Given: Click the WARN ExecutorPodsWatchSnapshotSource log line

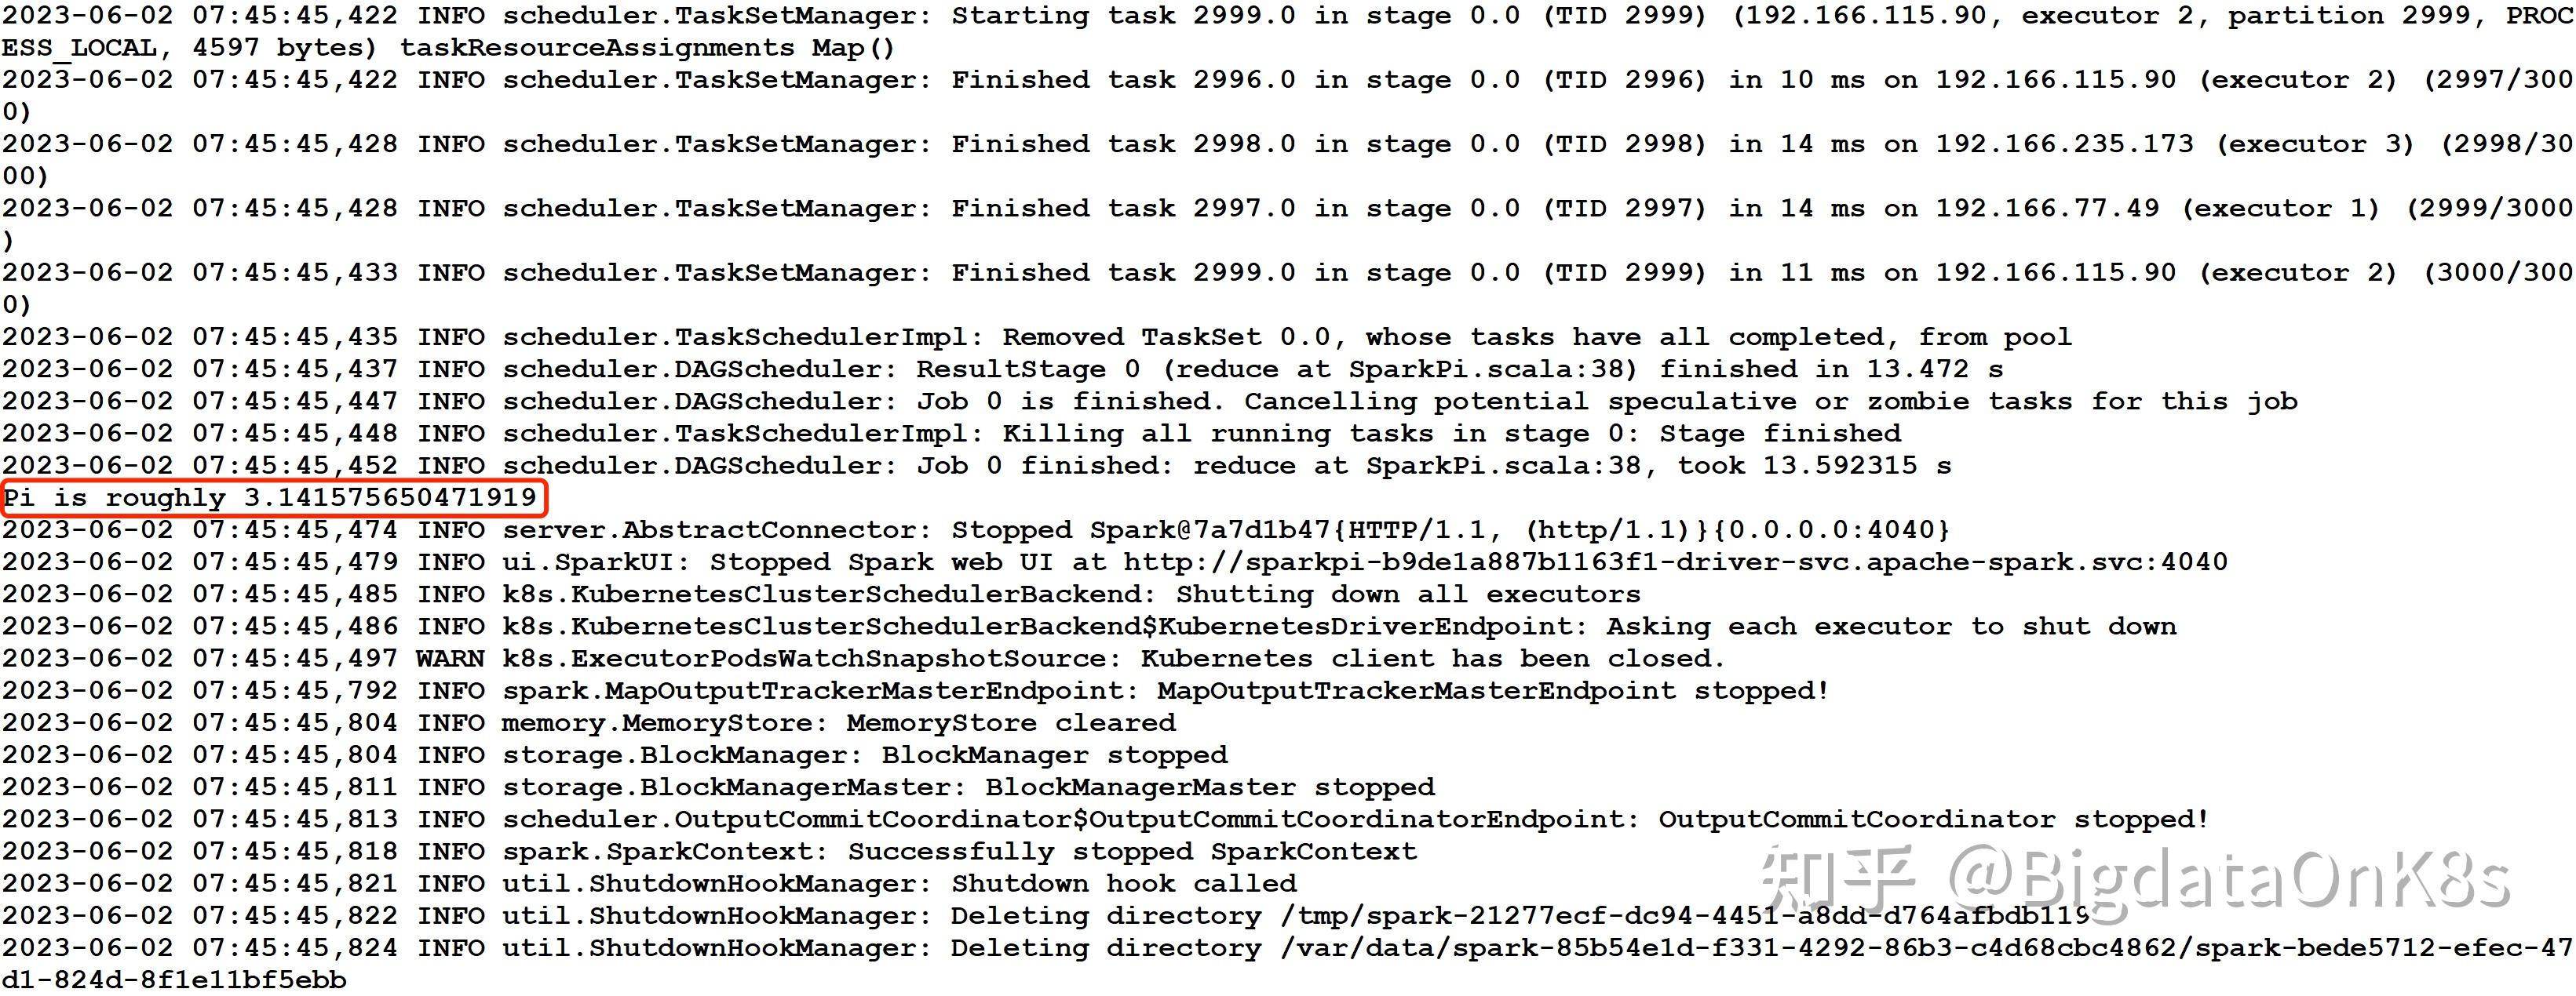Looking at the screenshot, I should pos(864,660).
